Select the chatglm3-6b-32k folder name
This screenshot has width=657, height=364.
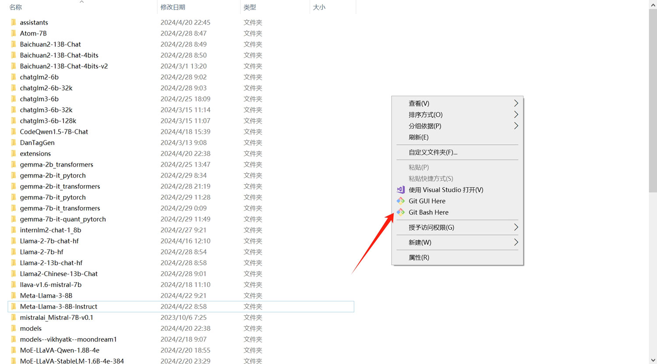(x=46, y=110)
